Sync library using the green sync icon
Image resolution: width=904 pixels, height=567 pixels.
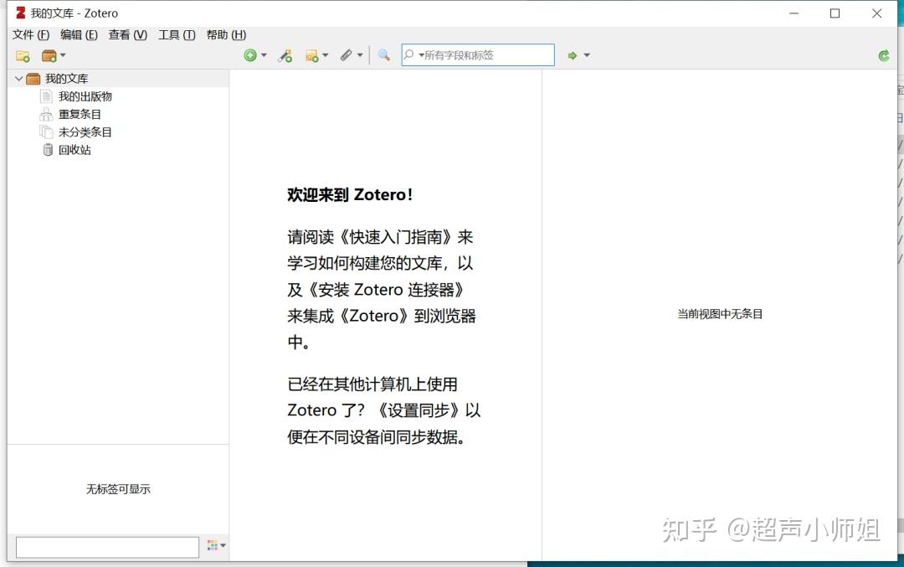pyautogui.click(x=883, y=55)
